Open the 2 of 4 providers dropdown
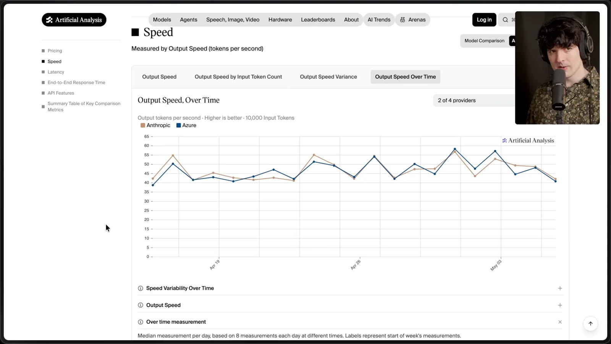 pyautogui.click(x=474, y=101)
